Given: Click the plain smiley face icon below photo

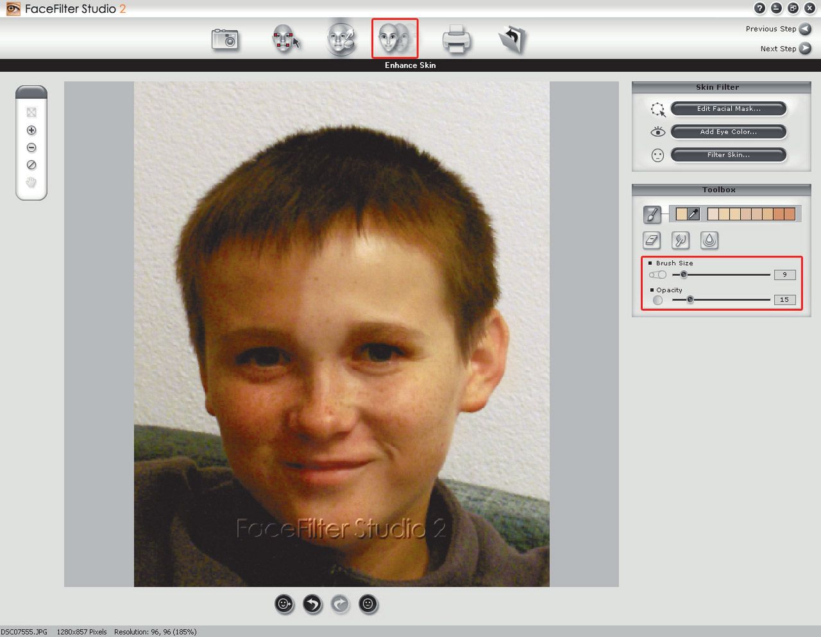Looking at the screenshot, I should (x=368, y=604).
